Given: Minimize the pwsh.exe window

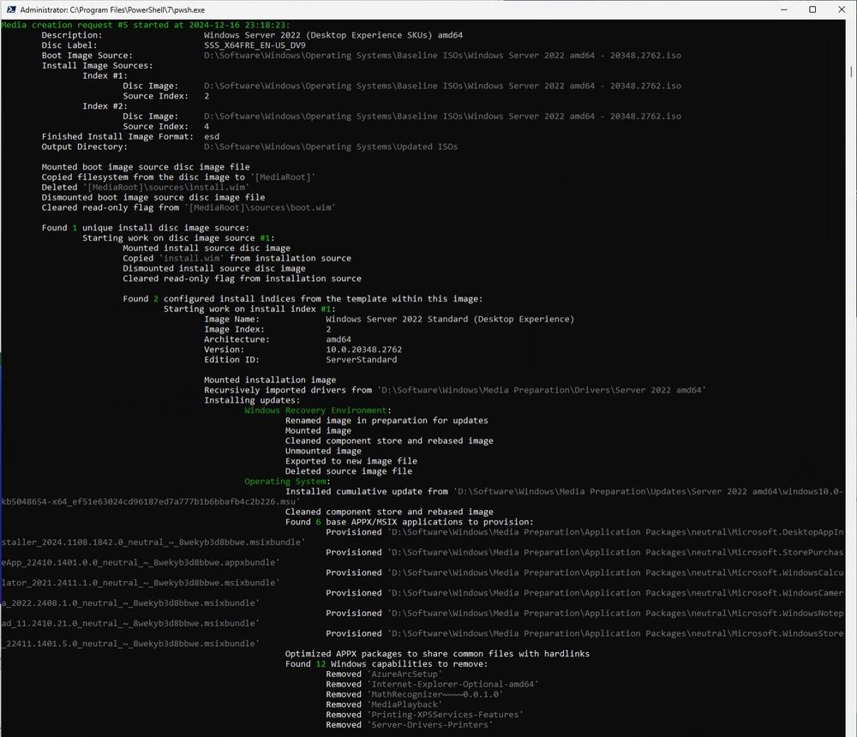Looking at the screenshot, I should 784,9.
